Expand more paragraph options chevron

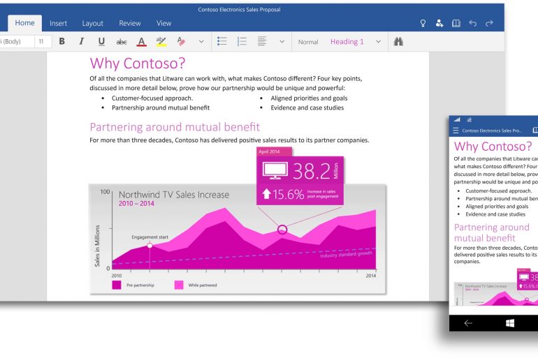coord(282,42)
